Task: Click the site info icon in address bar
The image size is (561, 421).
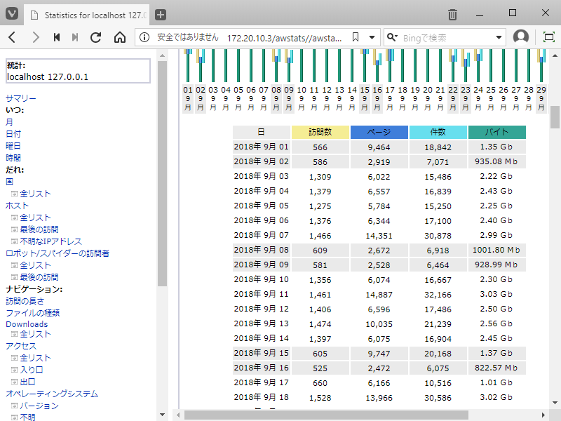Action: pyautogui.click(x=144, y=37)
